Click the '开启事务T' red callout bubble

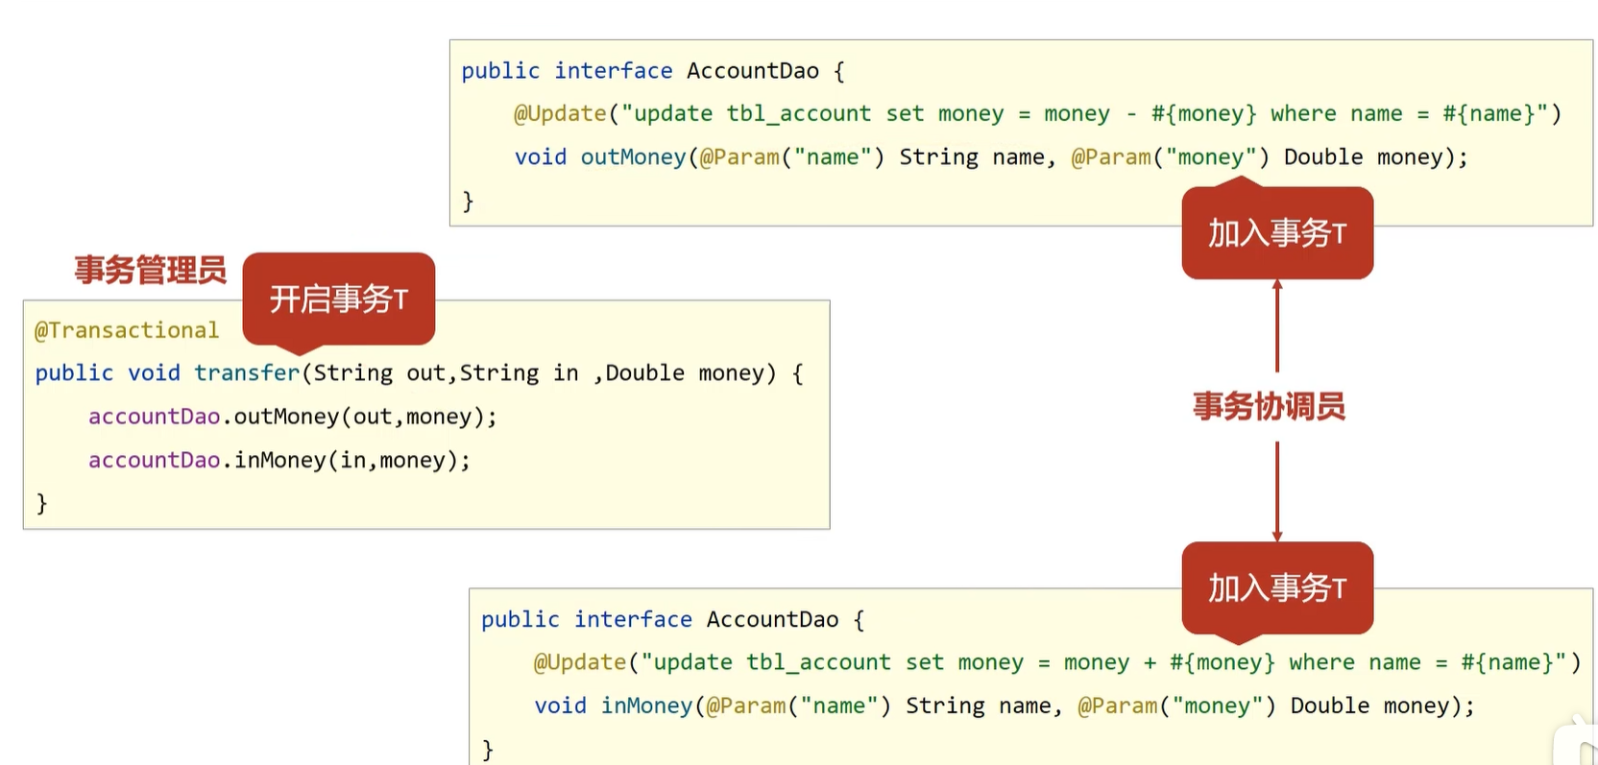(339, 299)
